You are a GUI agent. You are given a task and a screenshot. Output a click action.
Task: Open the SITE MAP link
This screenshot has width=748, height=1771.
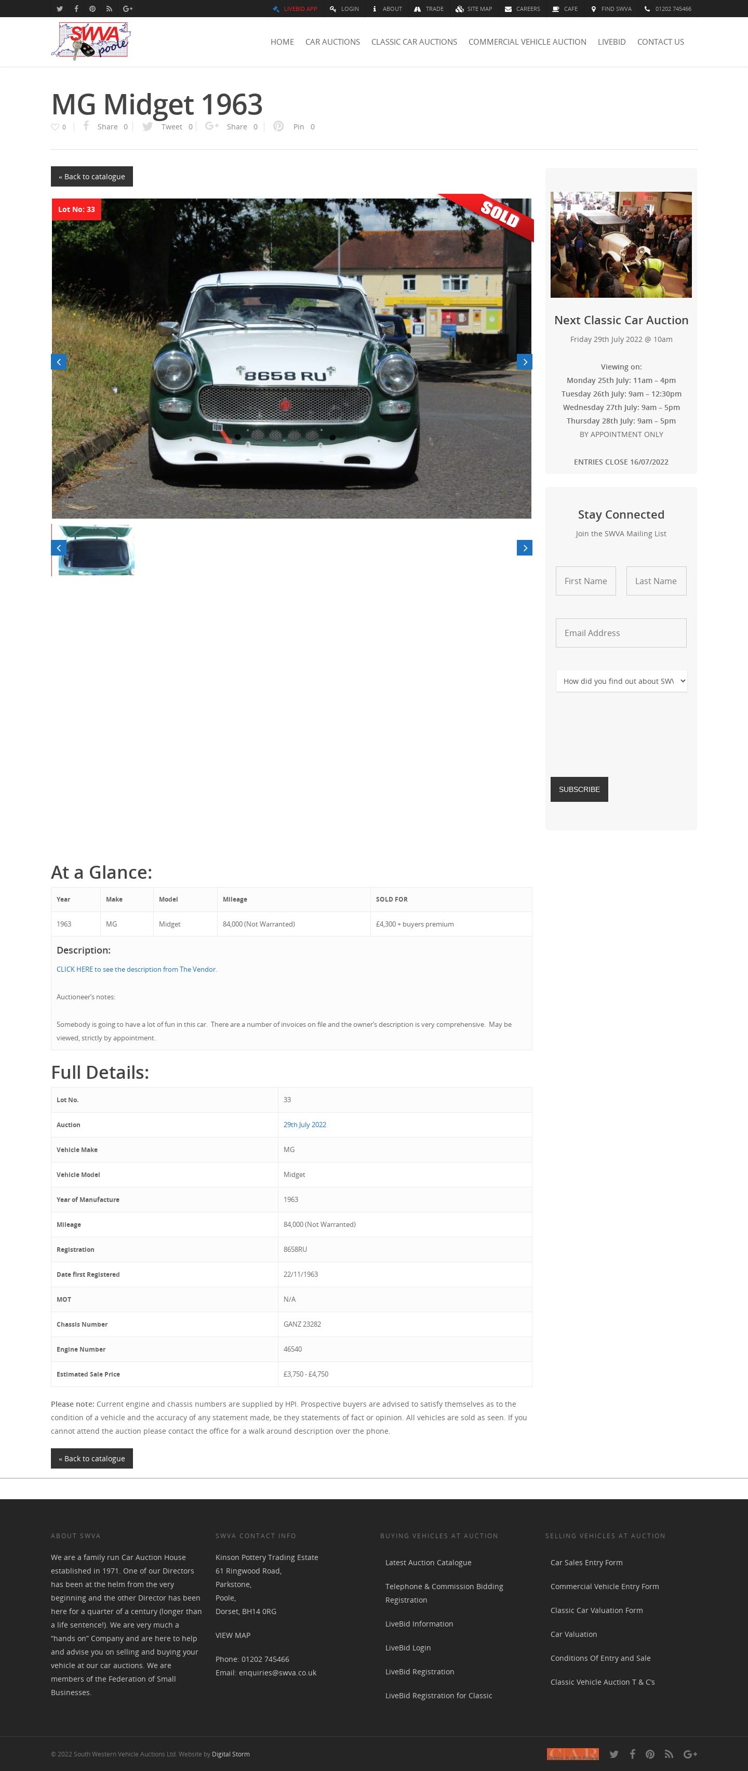pos(474,9)
